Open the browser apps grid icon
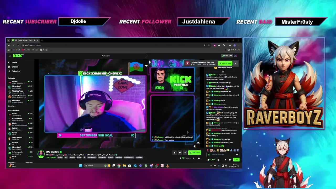Viewport: 336px width, 189px height. coord(9,50)
